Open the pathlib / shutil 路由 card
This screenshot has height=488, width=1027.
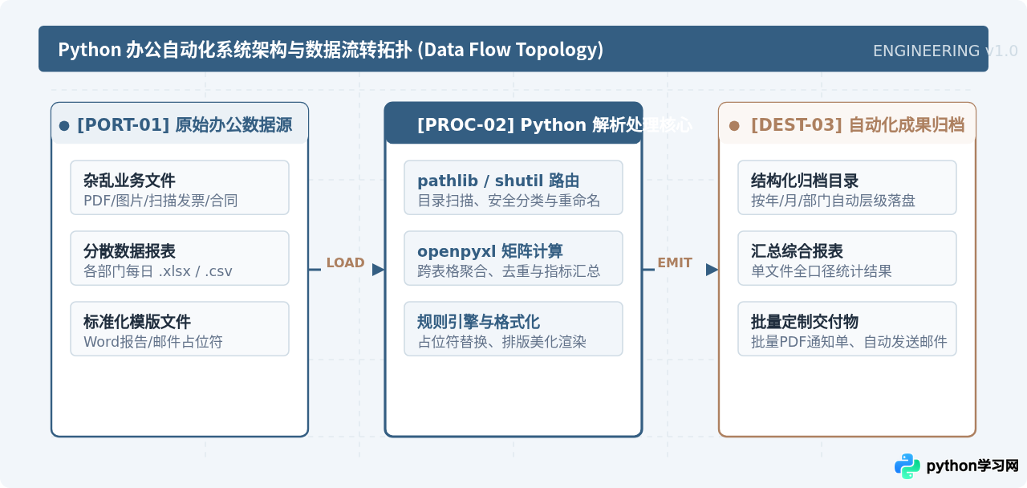(513, 188)
